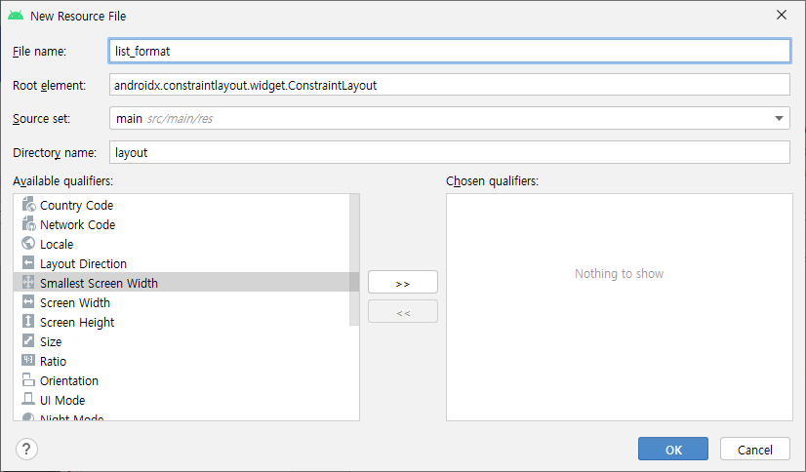
Task: Click the File name input field
Action: click(449, 51)
